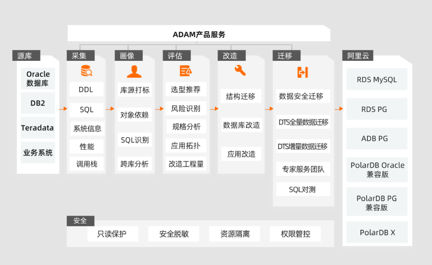Click the PolarDB X target box
The height and width of the screenshot is (265, 432).
click(x=377, y=232)
